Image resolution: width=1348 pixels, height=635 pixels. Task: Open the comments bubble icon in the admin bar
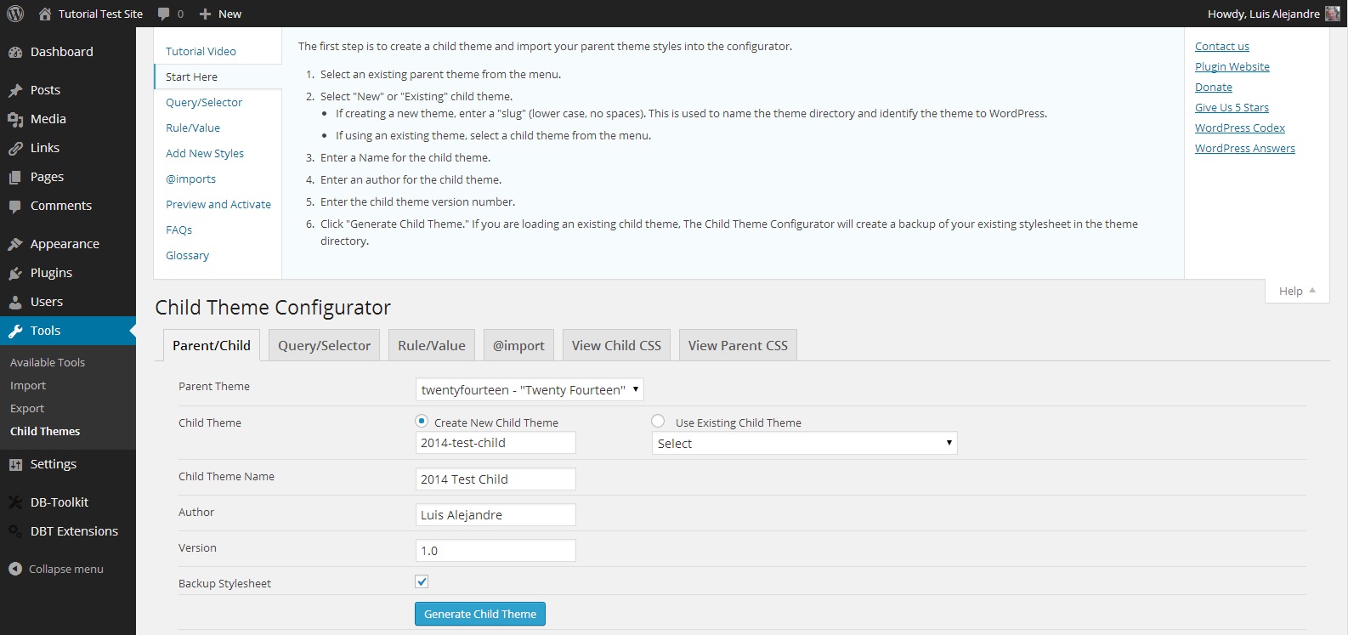164,14
